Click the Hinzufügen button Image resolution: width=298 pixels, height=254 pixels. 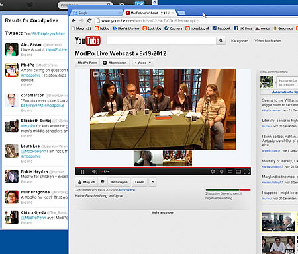(x=119, y=182)
